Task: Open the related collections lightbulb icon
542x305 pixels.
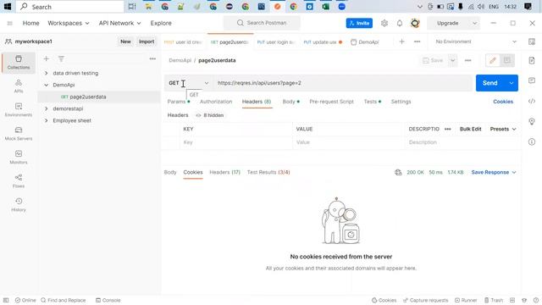Action: coord(532,121)
